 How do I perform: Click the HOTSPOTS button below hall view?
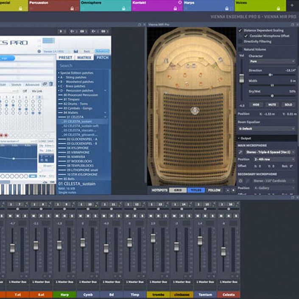click(x=159, y=190)
